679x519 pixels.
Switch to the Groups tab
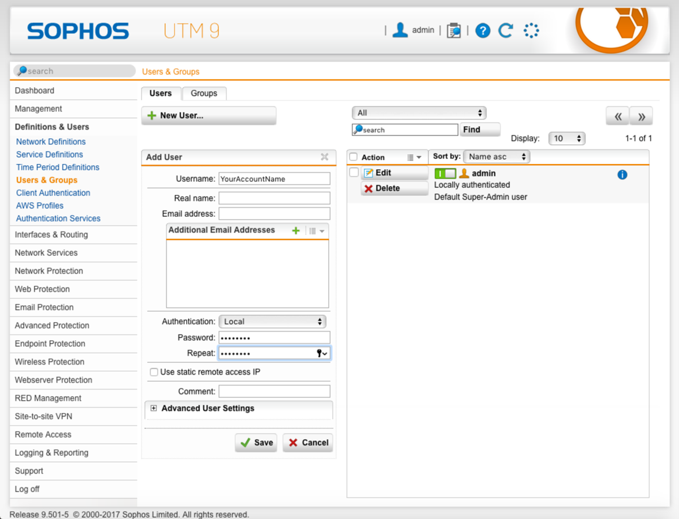click(x=204, y=93)
